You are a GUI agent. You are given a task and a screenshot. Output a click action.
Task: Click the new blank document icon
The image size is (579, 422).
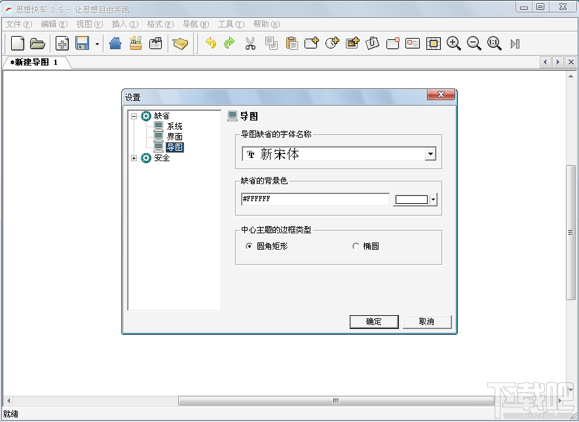coord(17,43)
